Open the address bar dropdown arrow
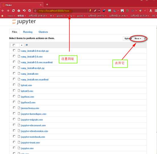The image size is (157, 154). click(x=99, y=10)
